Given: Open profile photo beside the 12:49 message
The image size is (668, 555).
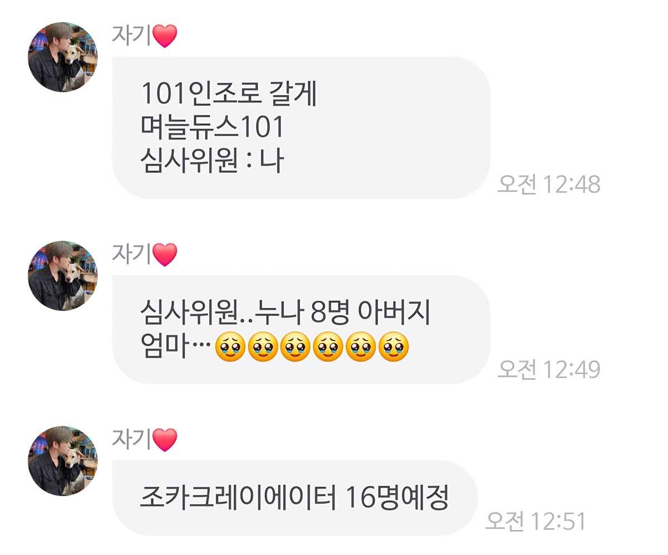Looking at the screenshot, I should [62, 275].
